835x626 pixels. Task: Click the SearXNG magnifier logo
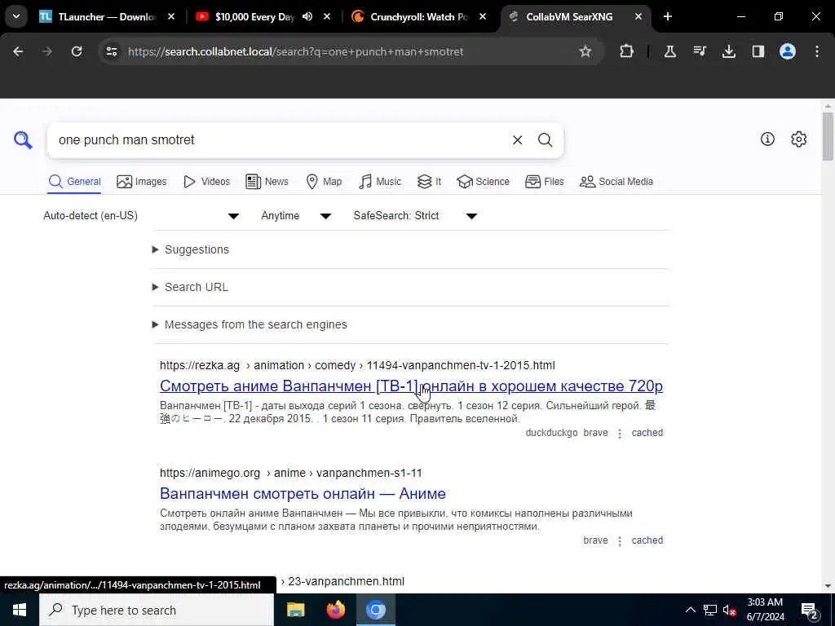pos(23,140)
